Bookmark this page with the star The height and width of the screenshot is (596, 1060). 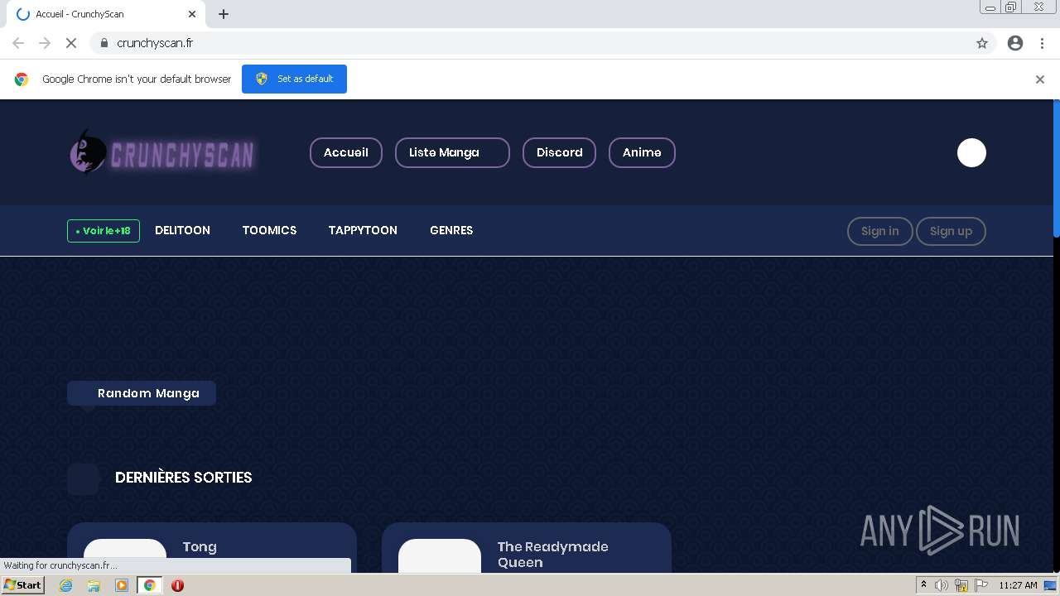982,43
